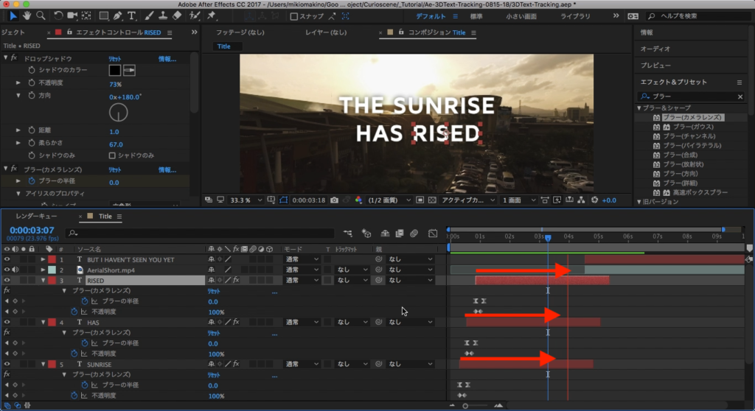Click the 情報... link for ドロップシャドウ
The image size is (755, 411).
click(x=167, y=58)
